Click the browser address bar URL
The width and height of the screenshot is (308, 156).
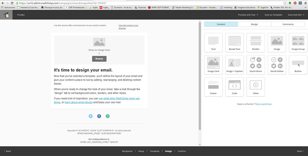click(x=63, y=3)
